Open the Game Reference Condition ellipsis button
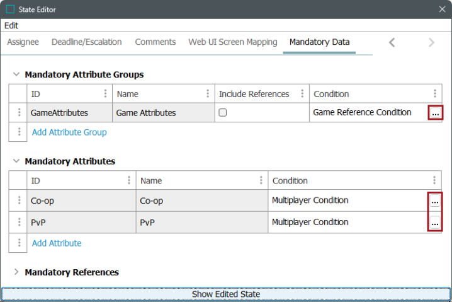This screenshot has width=452, height=302. (x=435, y=113)
